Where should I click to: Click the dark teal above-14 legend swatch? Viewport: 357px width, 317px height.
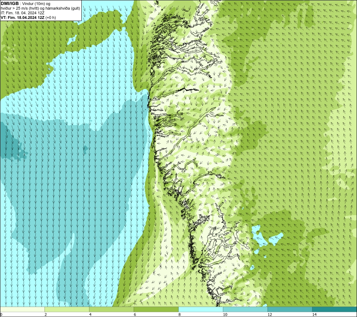pos(335,309)
